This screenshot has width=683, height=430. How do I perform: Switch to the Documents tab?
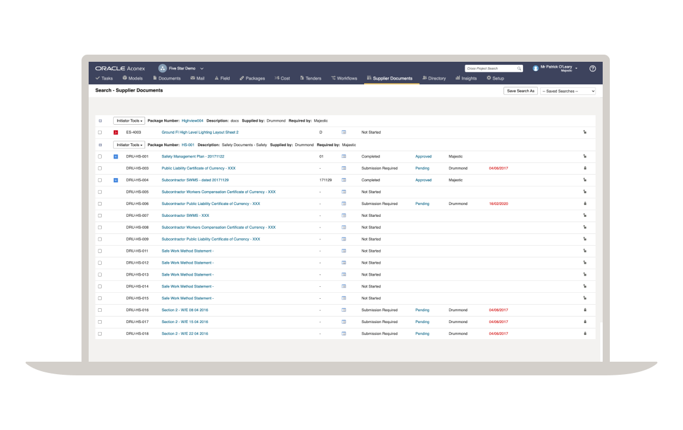167,78
